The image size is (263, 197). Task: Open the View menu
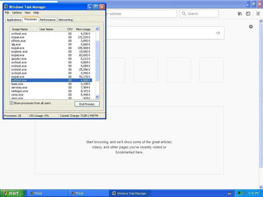27,13
